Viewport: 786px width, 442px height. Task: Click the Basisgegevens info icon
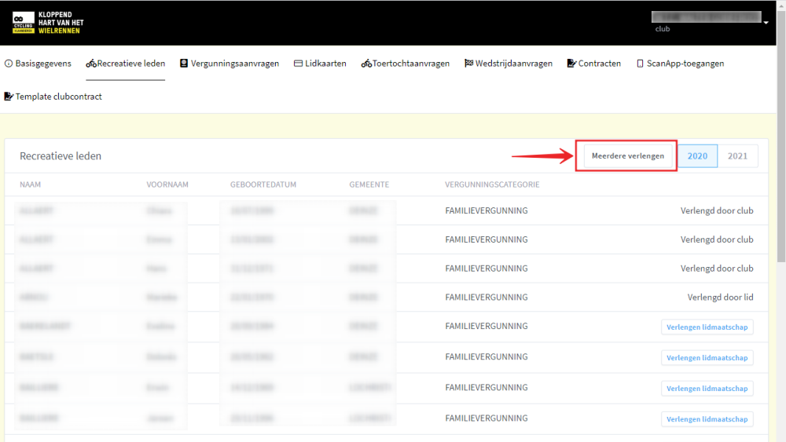tap(9, 64)
